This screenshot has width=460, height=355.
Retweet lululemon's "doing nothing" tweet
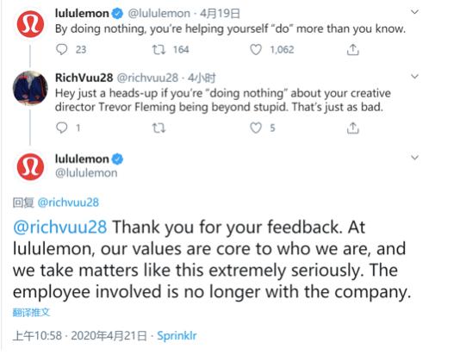(x=159, y=50)
